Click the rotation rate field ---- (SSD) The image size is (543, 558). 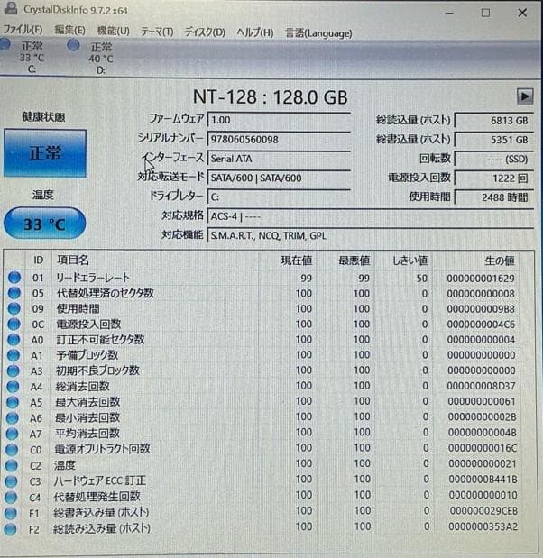click(494, 159)
